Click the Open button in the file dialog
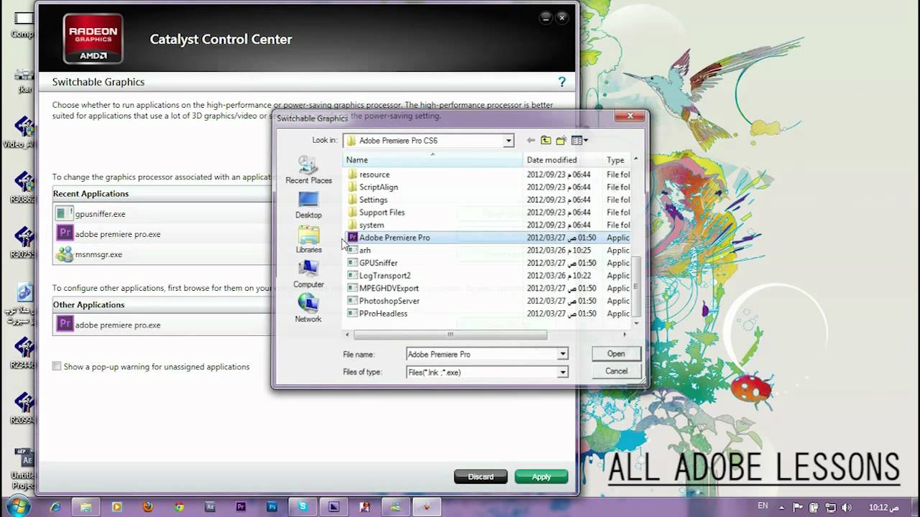Viewport: 920px width, 517px height. (x=616, y=353)
